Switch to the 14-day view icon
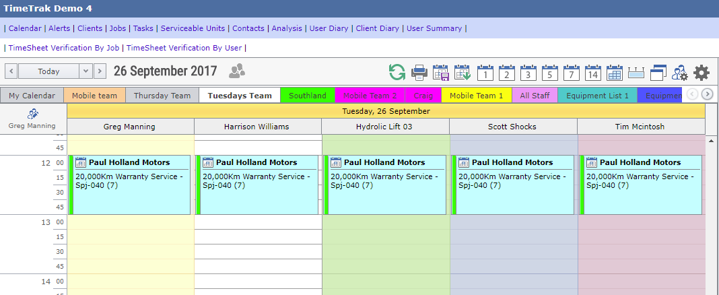This screenshot has height=295, width=719. pos(592,72)
